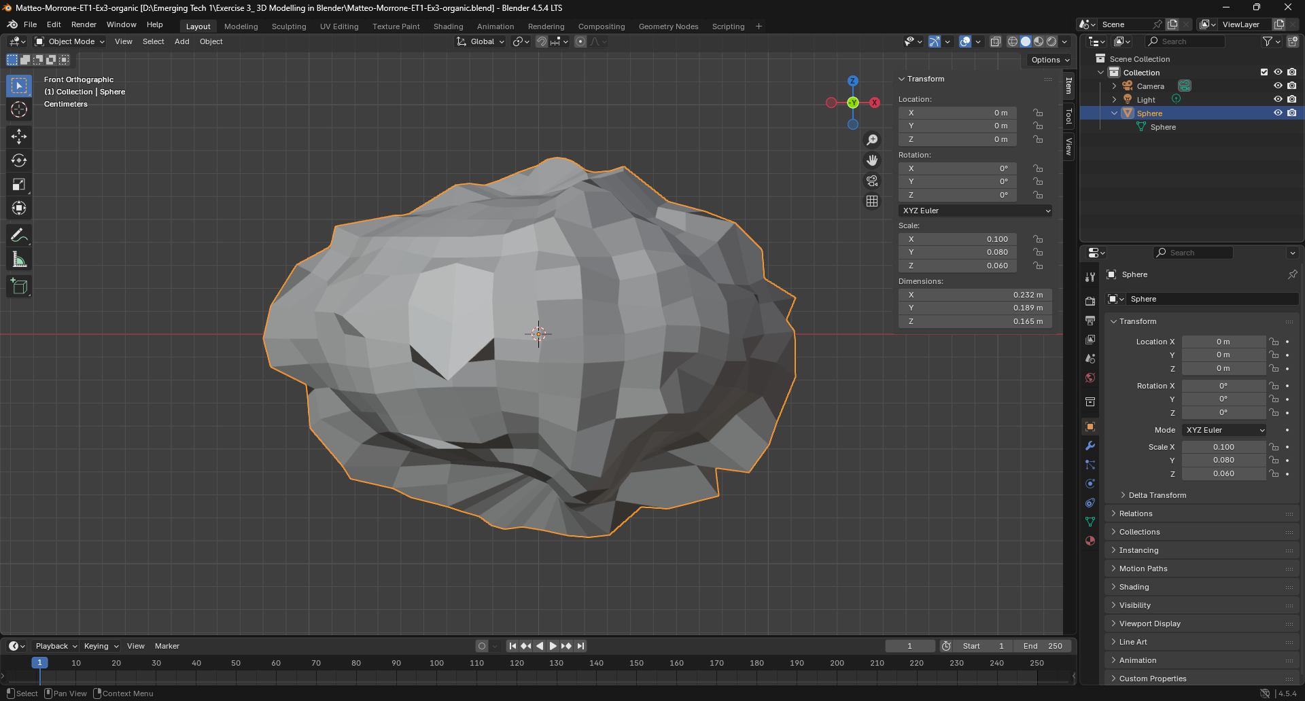This screenshot has width=1305, height=701.
Task: Open the Object Mode dropdown
Action: 71,41
